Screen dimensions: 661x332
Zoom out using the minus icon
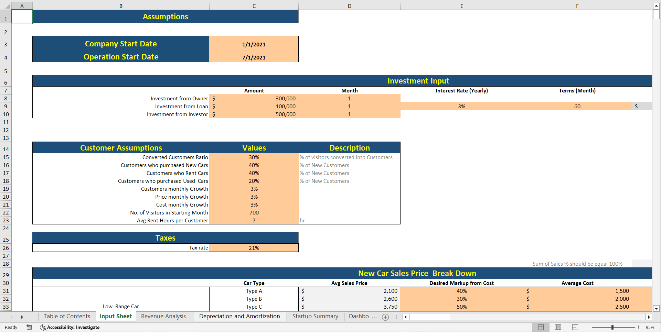(x=588, y=327)
